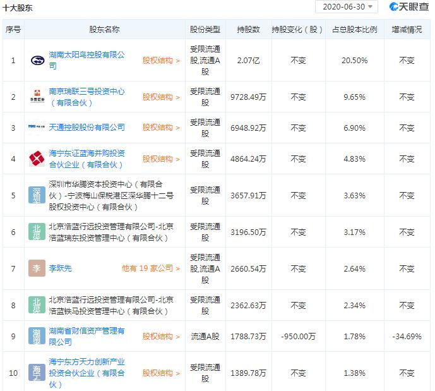Open 海宁东证蓝海并购投资合伙企业 link
This screenshot has height=391, width=435.
pos(87,159)
